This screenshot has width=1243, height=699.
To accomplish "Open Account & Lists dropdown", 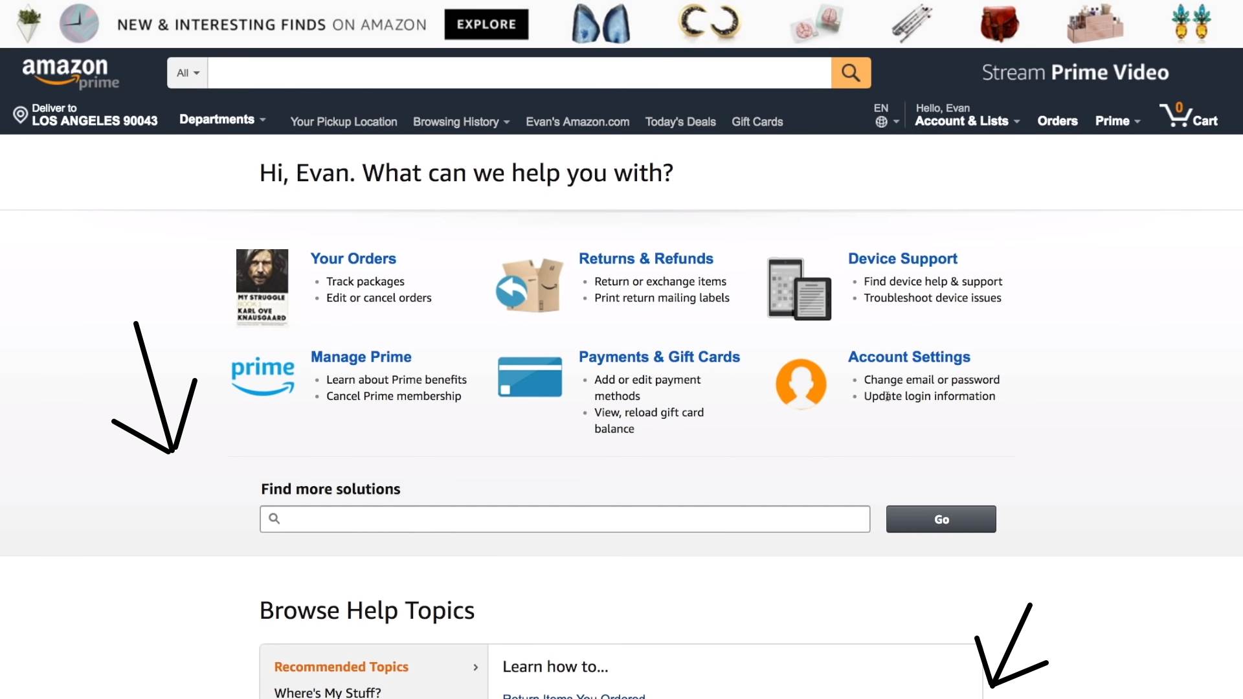I will 967,121.
